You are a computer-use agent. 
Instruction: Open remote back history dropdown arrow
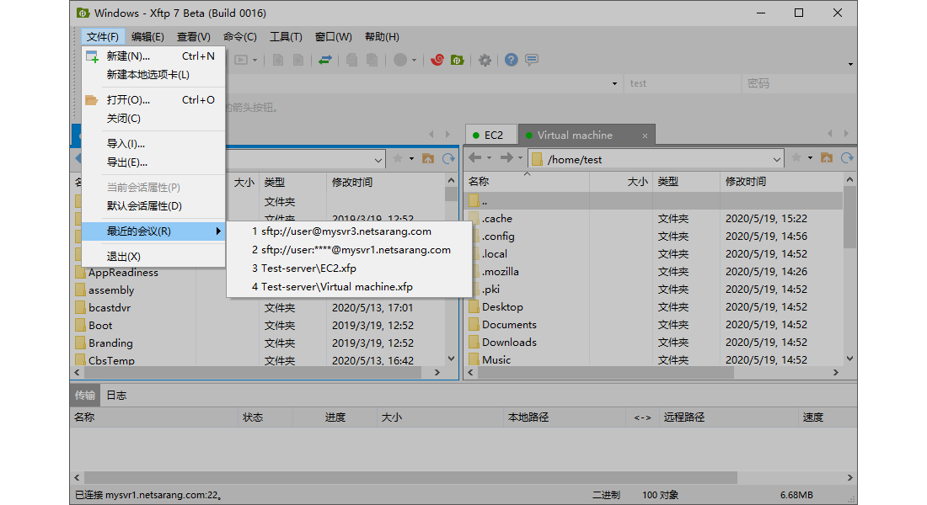click(489, 157)
